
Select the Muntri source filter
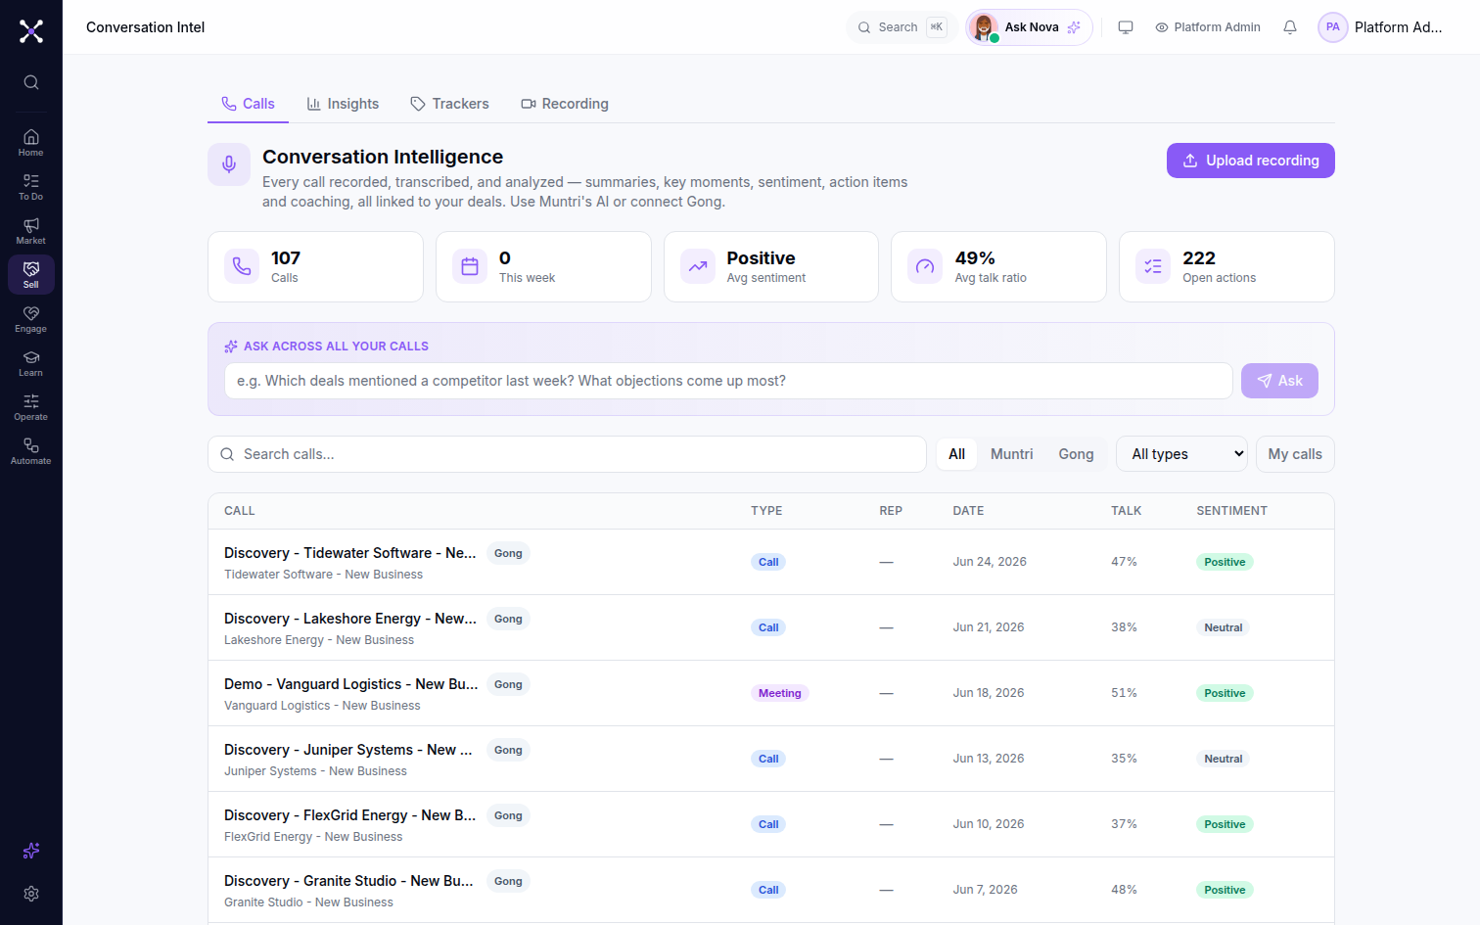pyautogui.click(x=1011, y=454)
